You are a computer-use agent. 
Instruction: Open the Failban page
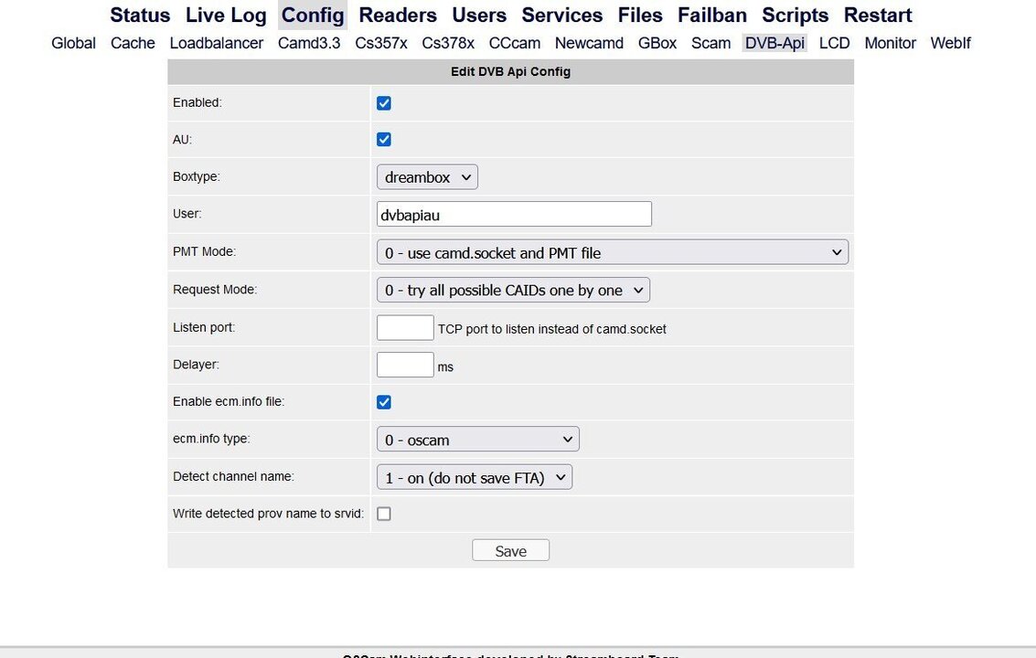pyautogui.click(x=711, y=15)
